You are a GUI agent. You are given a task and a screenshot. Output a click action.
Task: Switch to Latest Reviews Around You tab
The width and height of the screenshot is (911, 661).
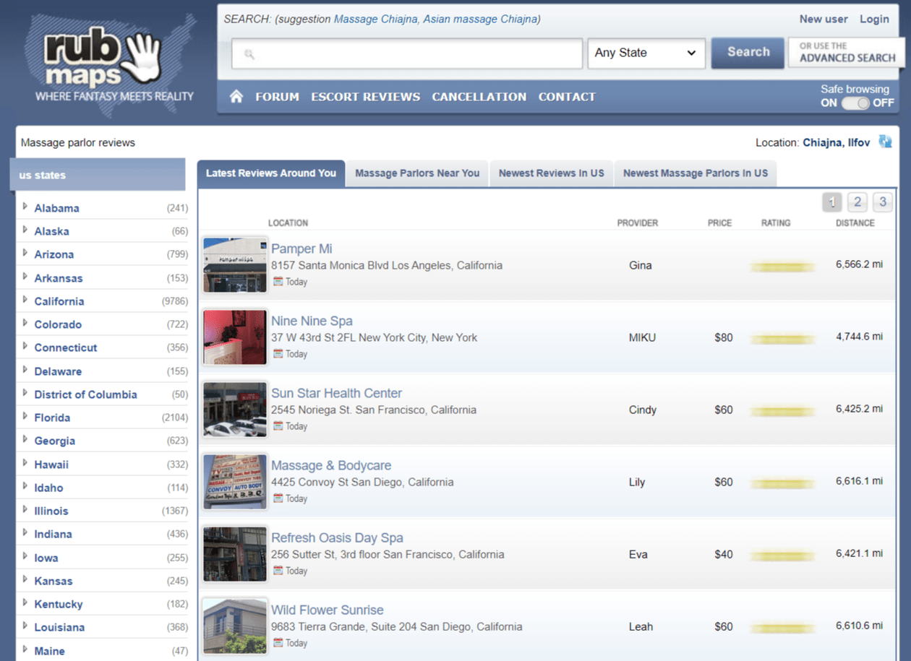[x=271, y=173]
